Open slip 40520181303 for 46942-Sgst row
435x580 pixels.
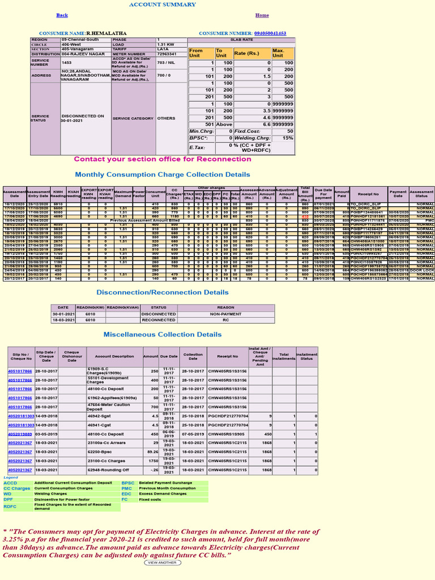pos(21,416)
